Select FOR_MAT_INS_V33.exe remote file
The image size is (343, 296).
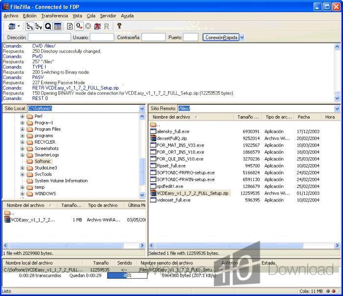(x=180, y=145)
